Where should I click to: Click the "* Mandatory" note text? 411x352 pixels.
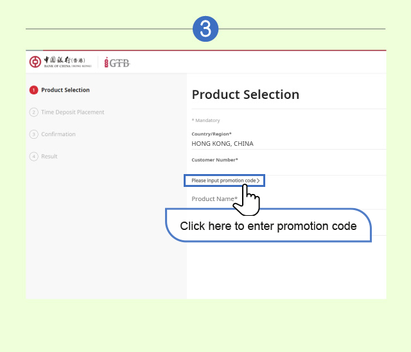coord(205,120)
